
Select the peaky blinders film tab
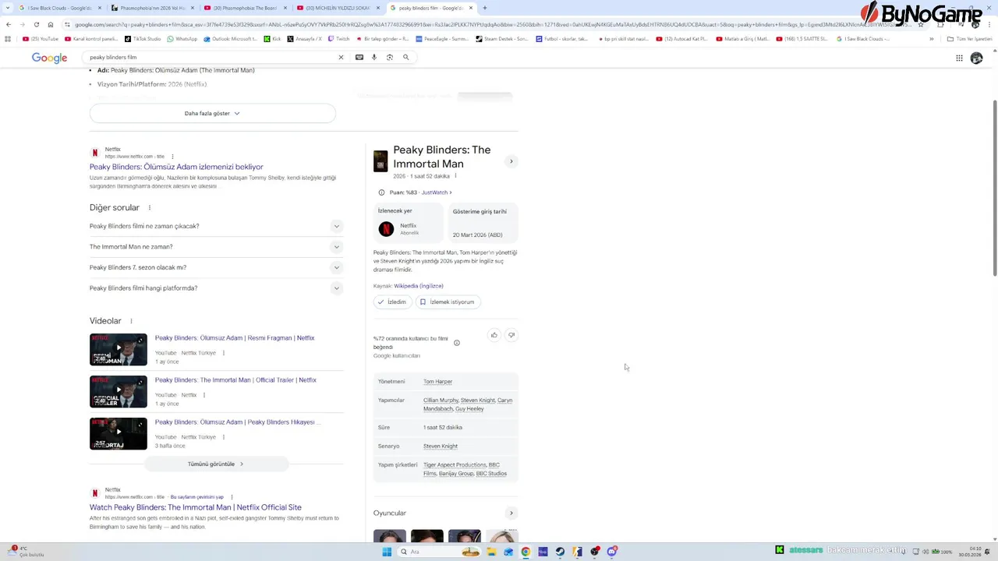[430, 8]
